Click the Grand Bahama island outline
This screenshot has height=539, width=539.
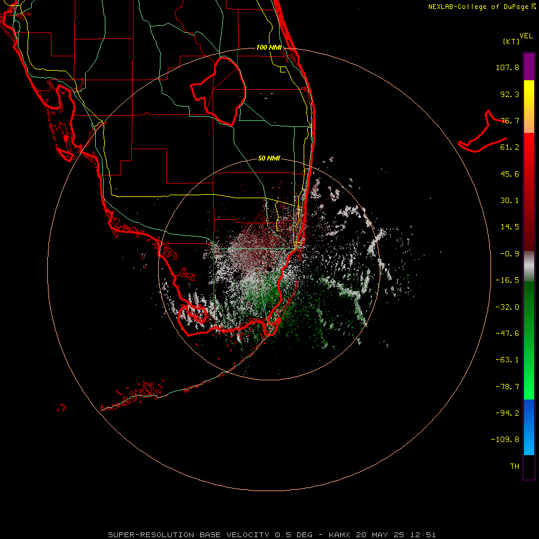[x=482, y=131]
